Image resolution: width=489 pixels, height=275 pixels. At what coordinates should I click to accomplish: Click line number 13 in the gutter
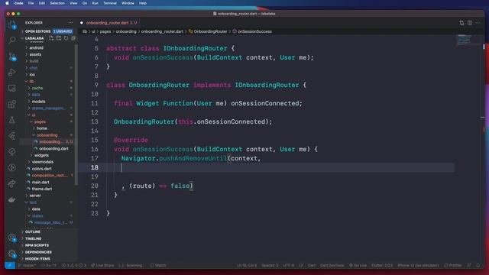95,121
